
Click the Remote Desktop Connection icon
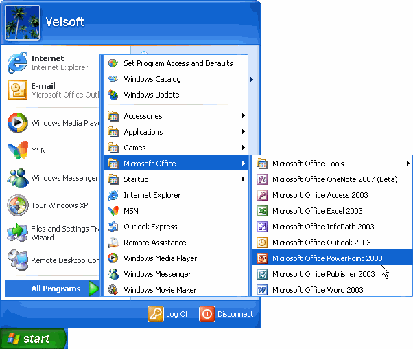click(18, 260)
